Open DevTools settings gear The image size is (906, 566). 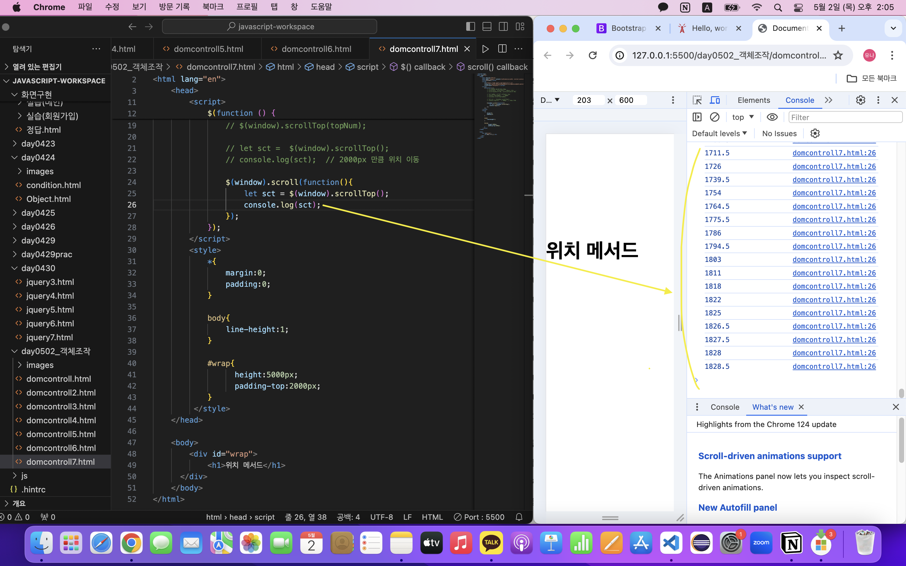coord(860,100)
